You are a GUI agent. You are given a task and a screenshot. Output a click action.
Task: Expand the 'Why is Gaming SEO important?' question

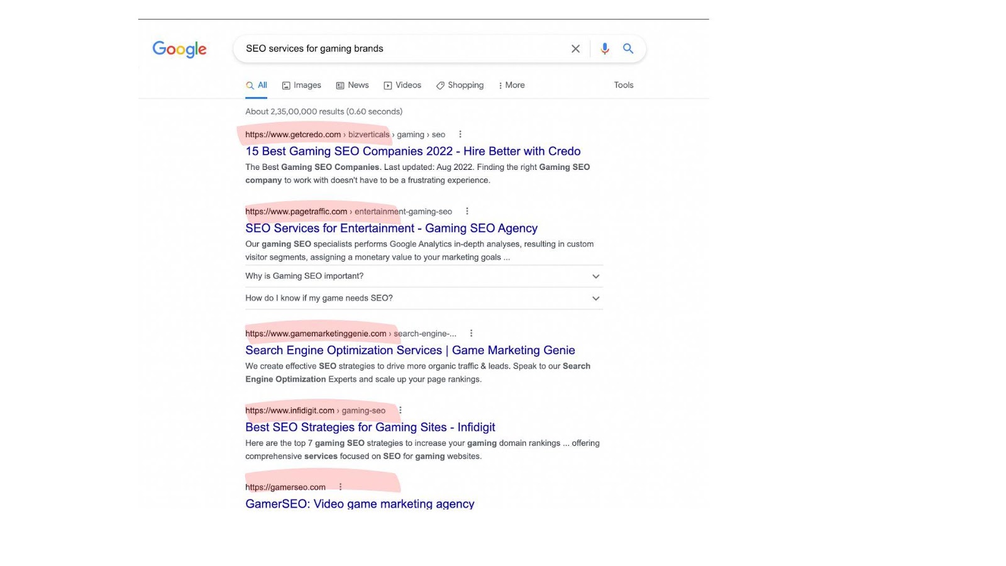(x=424, y=276)
